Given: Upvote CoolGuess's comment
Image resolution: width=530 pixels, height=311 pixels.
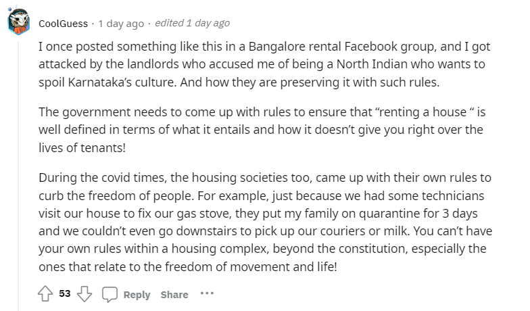Looking at the screenshot, I should coord(45,293).
